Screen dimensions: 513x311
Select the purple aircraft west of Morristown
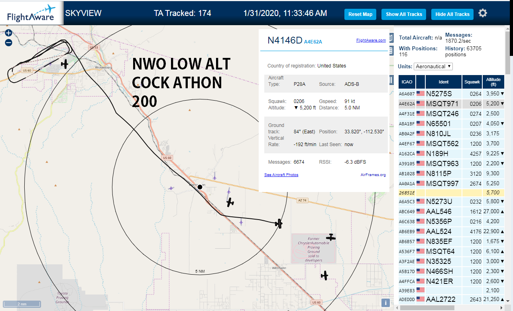[x=171, y=188]
